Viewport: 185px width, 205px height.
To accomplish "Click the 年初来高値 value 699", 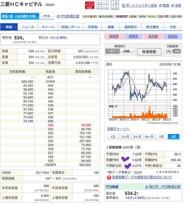I will 46,186.
